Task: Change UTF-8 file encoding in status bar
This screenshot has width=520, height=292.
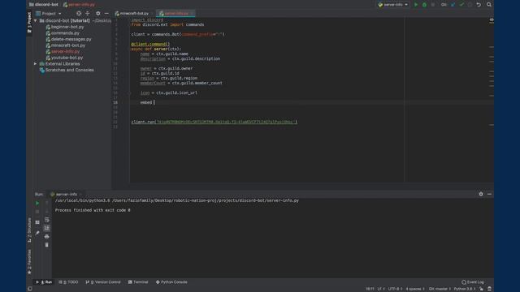Action: click(x=395, y=289)
